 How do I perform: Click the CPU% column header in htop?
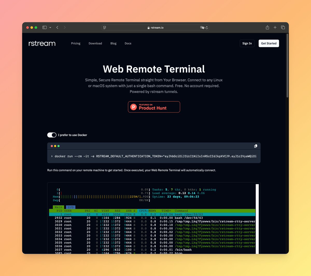click(143, 211)
